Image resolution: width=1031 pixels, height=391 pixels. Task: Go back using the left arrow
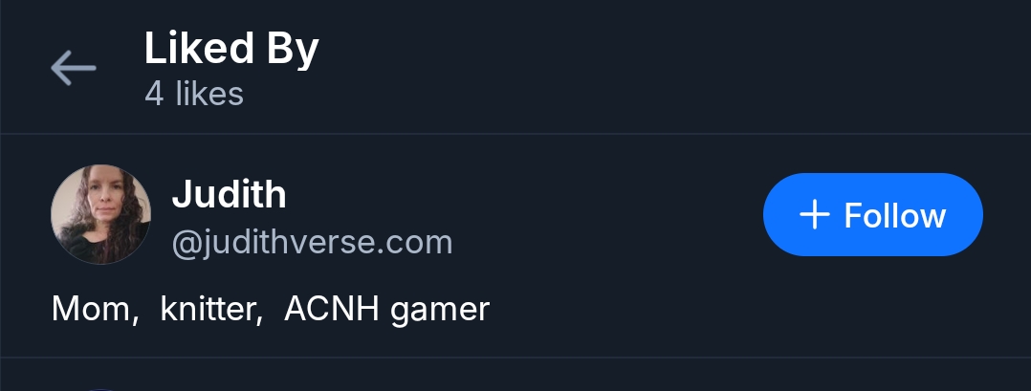(73, 68)
